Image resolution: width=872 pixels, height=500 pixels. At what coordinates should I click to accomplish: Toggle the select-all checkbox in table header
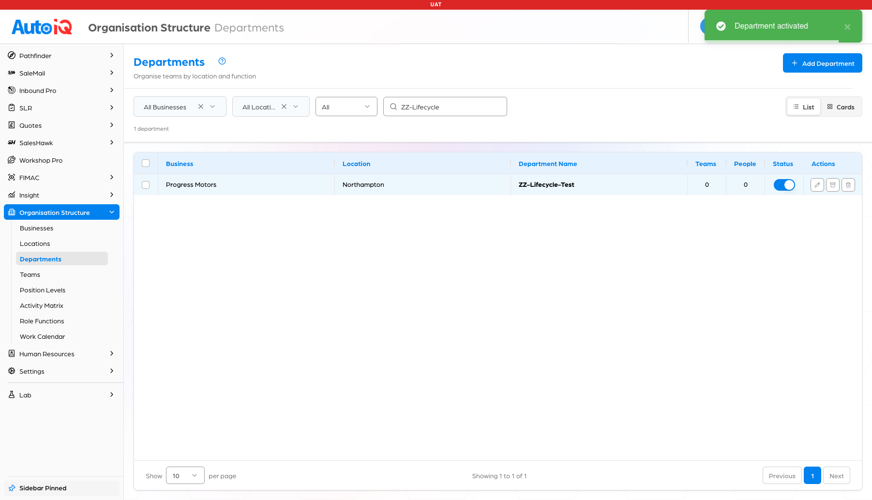click(146, 164)
